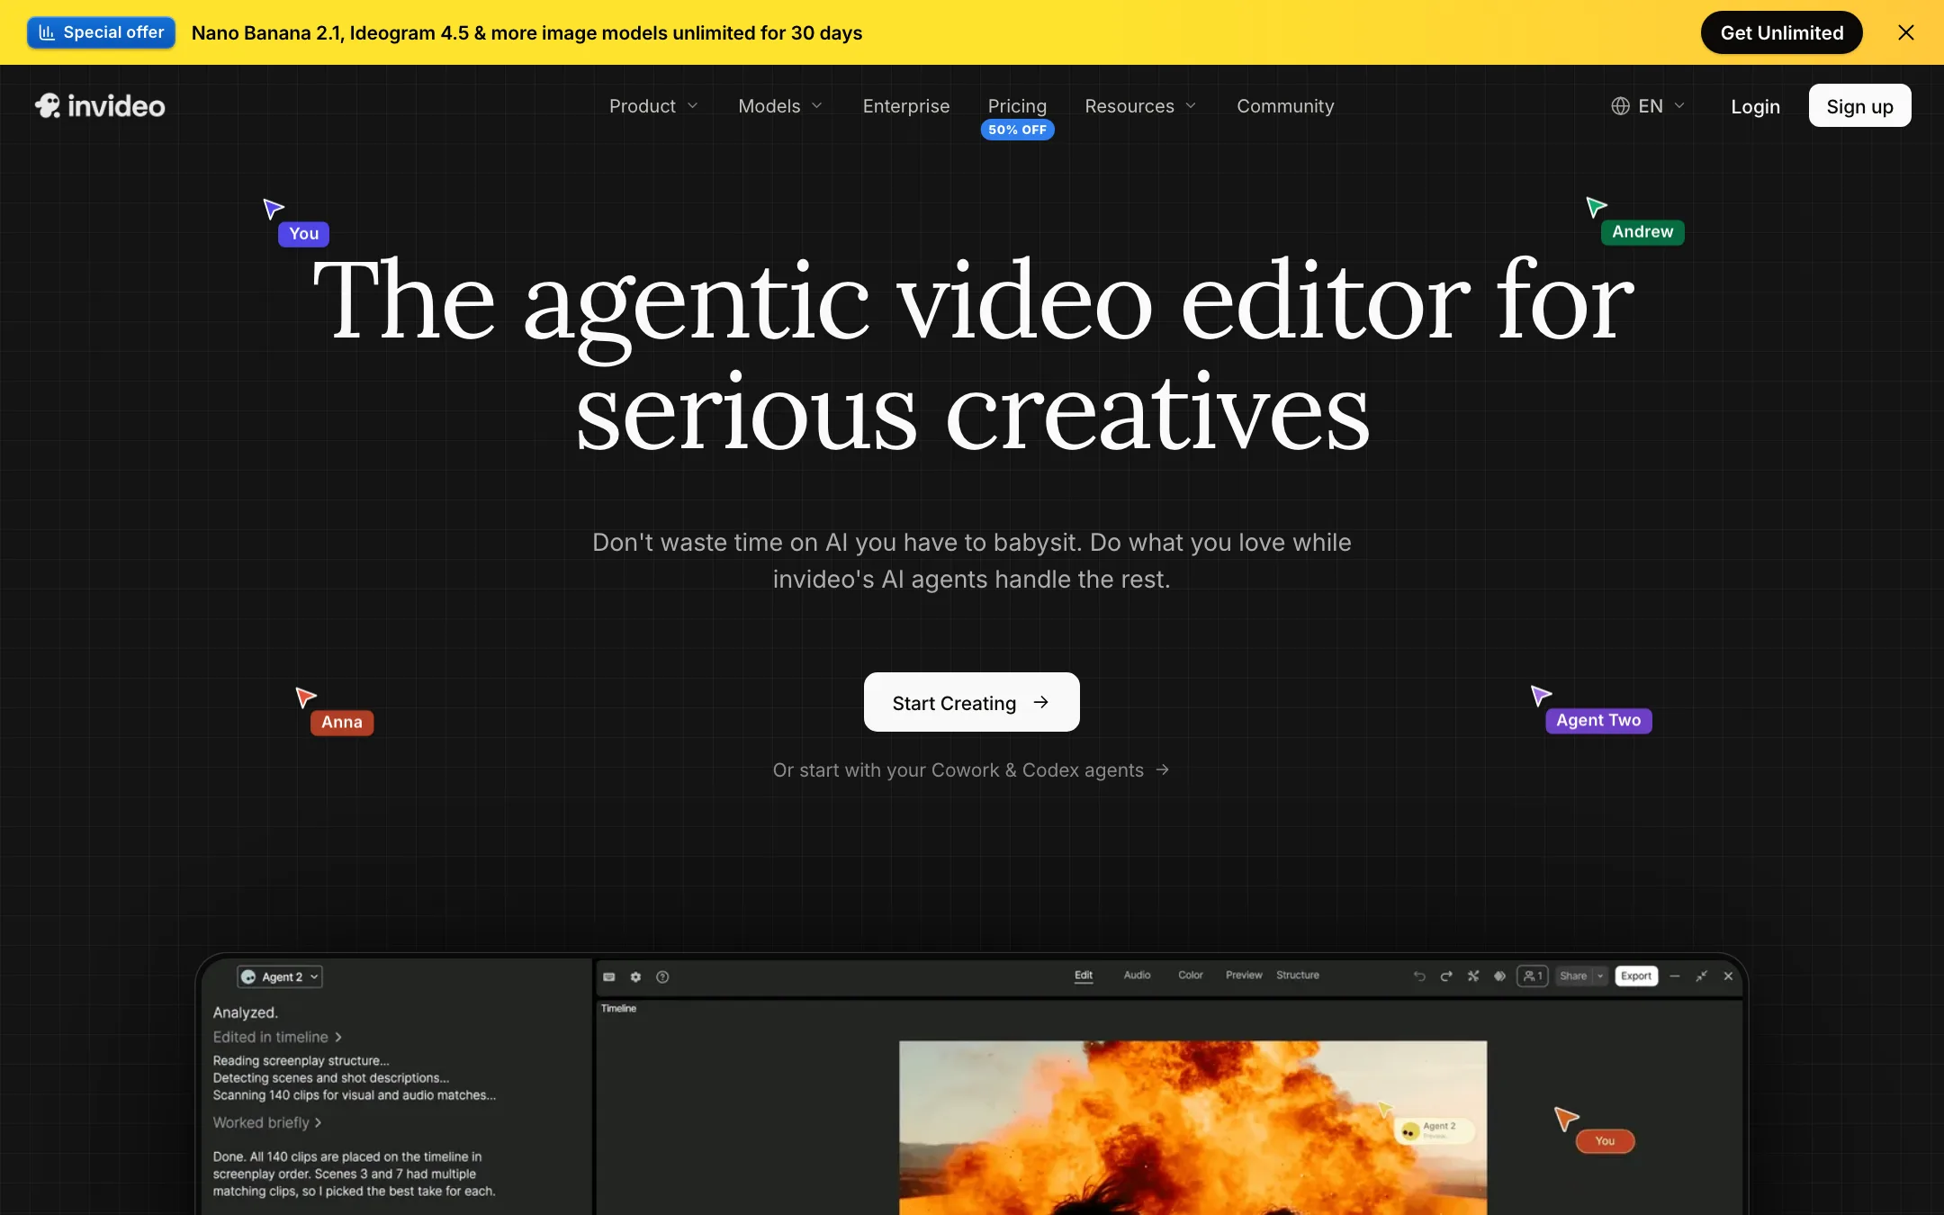
Task: Click the Timeline label in editor
Action: (618, 1008)
